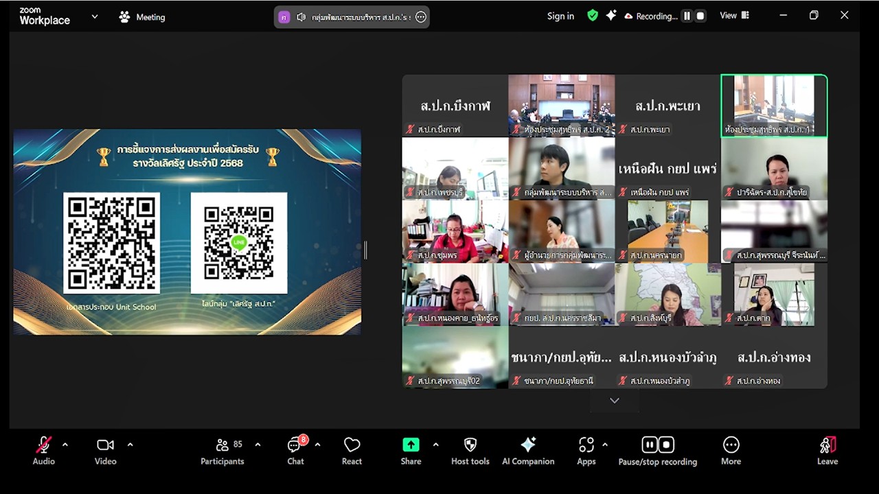Click muted mic icon on ส.ป.ก.พะเยา tile
Image resolution: width=879 pixels, height=494 pixels.
pos(623,129)
